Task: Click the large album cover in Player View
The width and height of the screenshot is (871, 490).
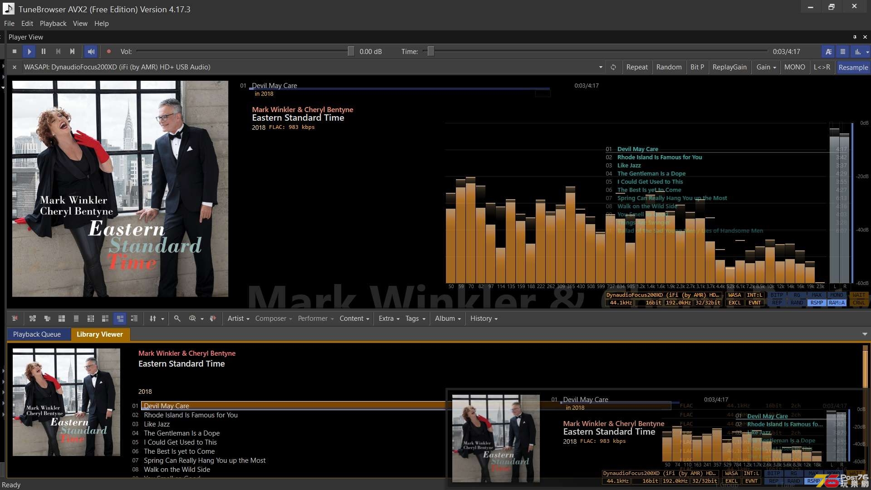Action: (120, 189)
